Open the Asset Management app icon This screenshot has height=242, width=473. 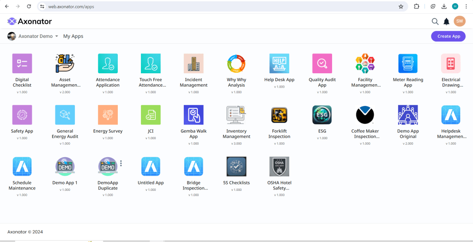[65, 64]
